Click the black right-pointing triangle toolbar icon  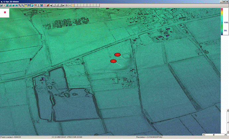click(63, 5)
